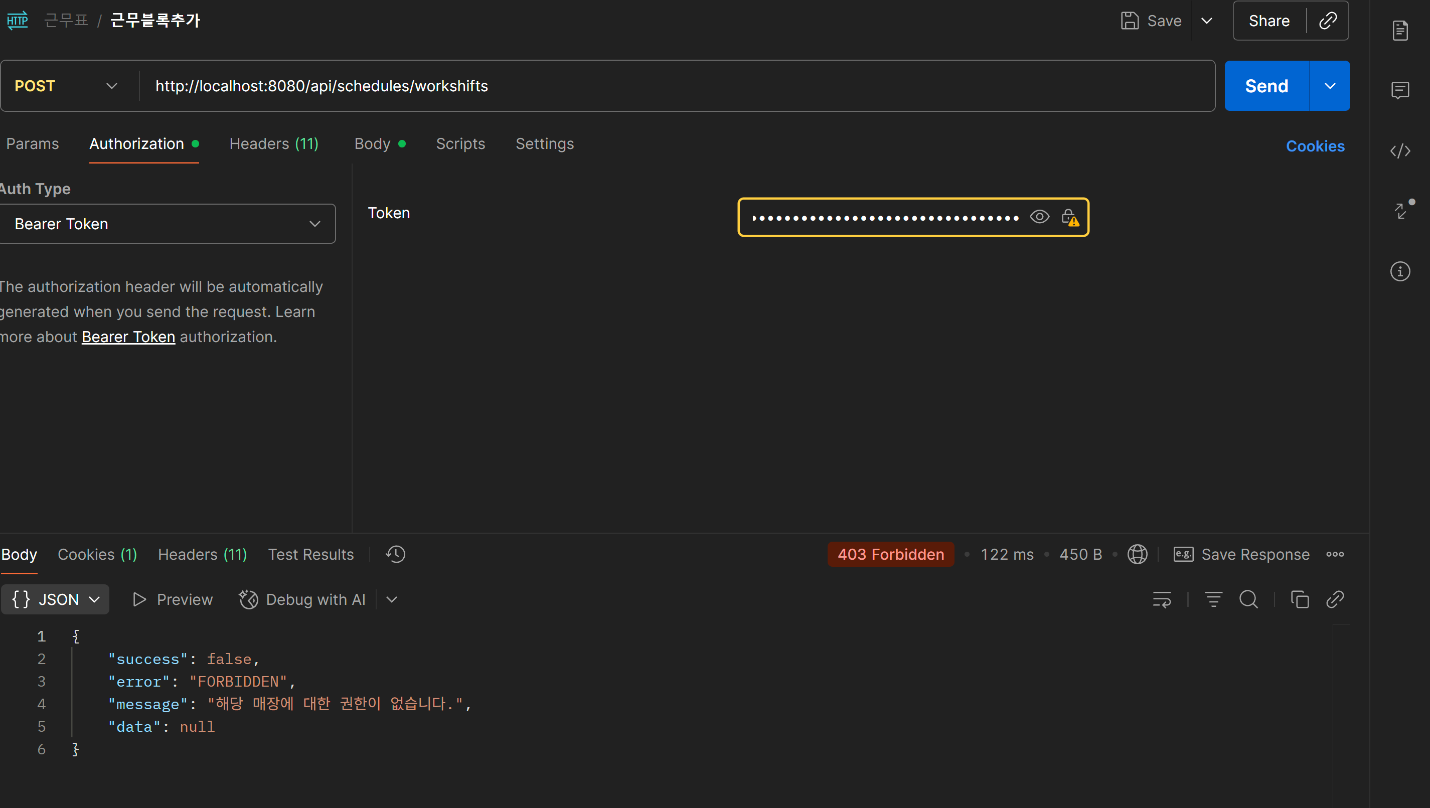The height and width of the screenshot is (808, 1430).
Task: Toggle token visibility eye icon
Action: pyautogui.click(x=1039, y=217)
